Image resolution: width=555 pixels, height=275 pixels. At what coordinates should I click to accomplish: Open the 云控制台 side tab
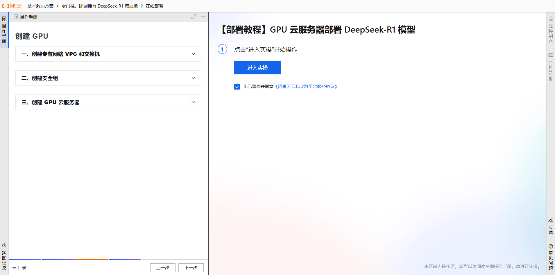[x=551, y=30]
